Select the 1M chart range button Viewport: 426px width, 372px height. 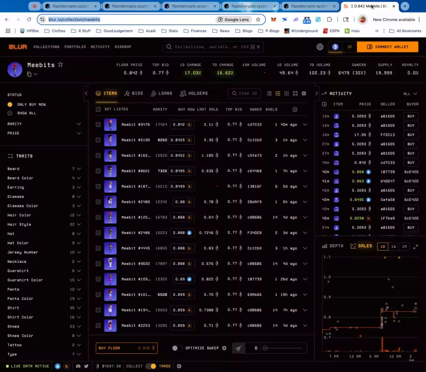[404, 247]
